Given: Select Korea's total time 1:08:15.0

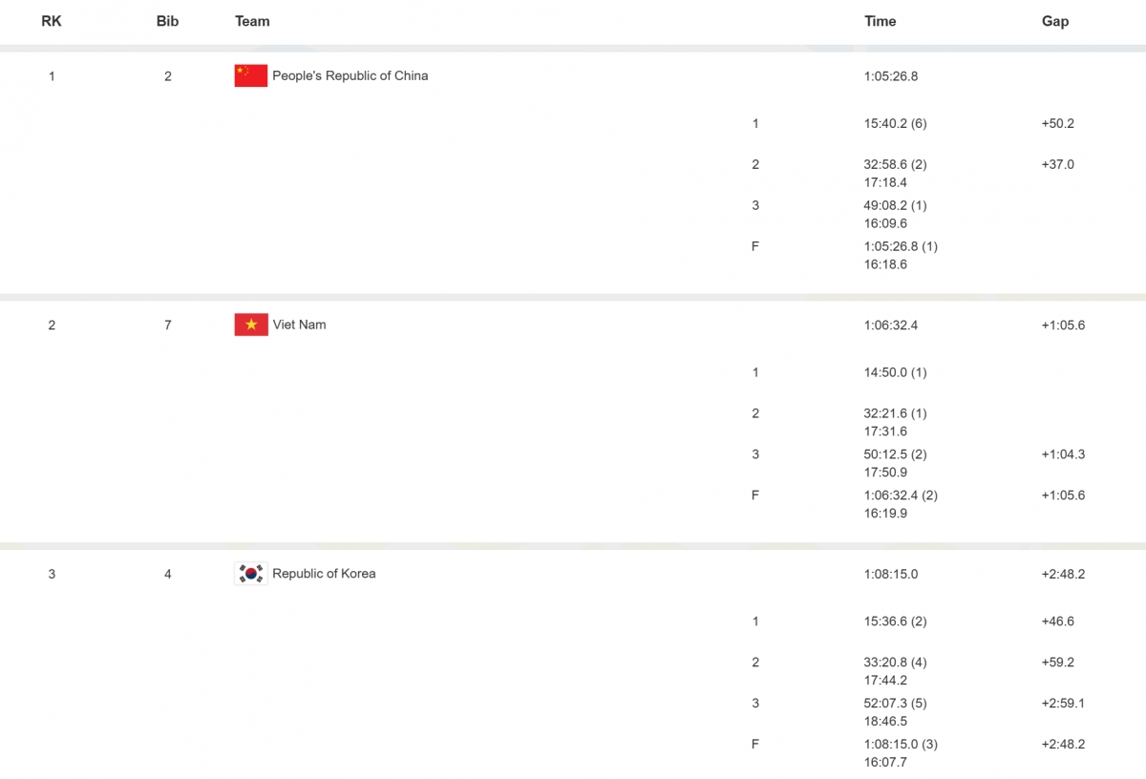Looking at the screenshot, I should 891,575.
